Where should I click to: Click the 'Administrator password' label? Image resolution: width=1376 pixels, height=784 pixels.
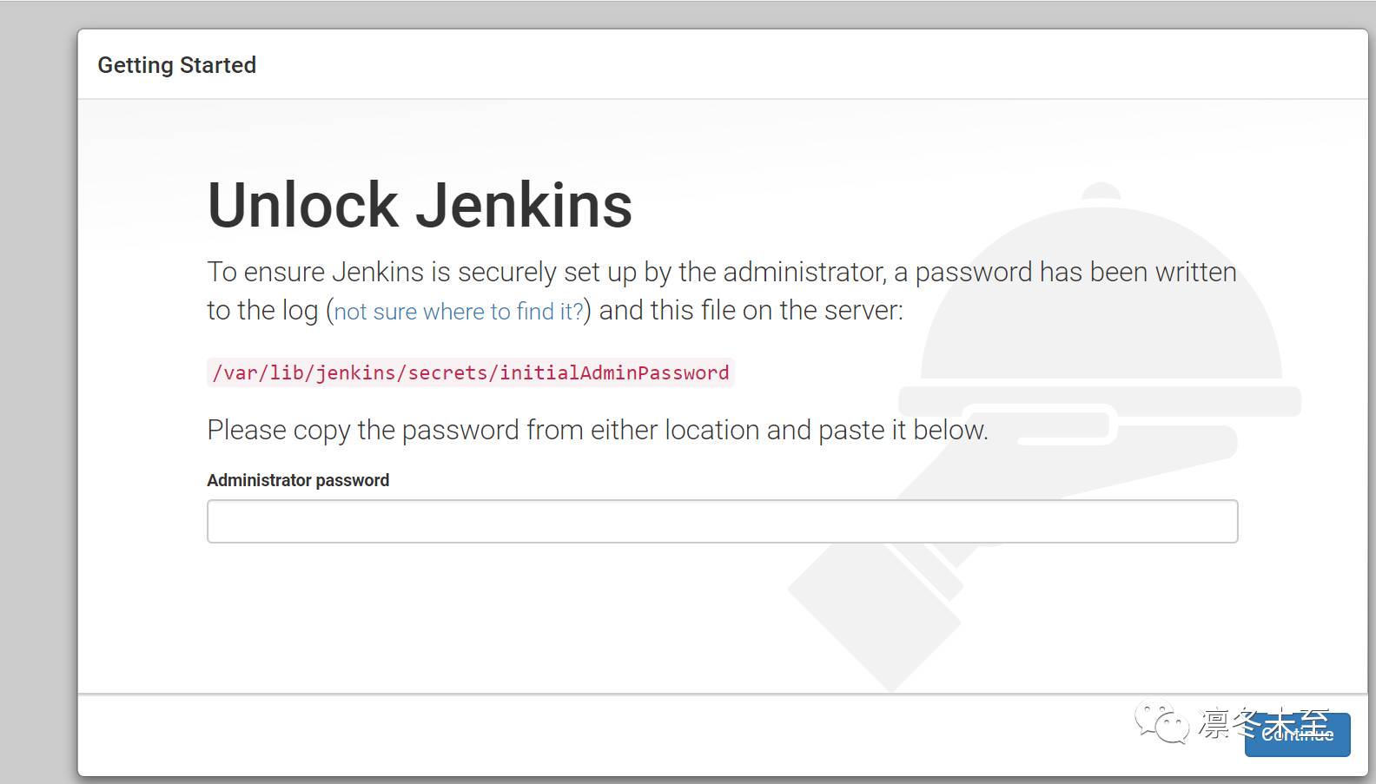tap(298, 480)
